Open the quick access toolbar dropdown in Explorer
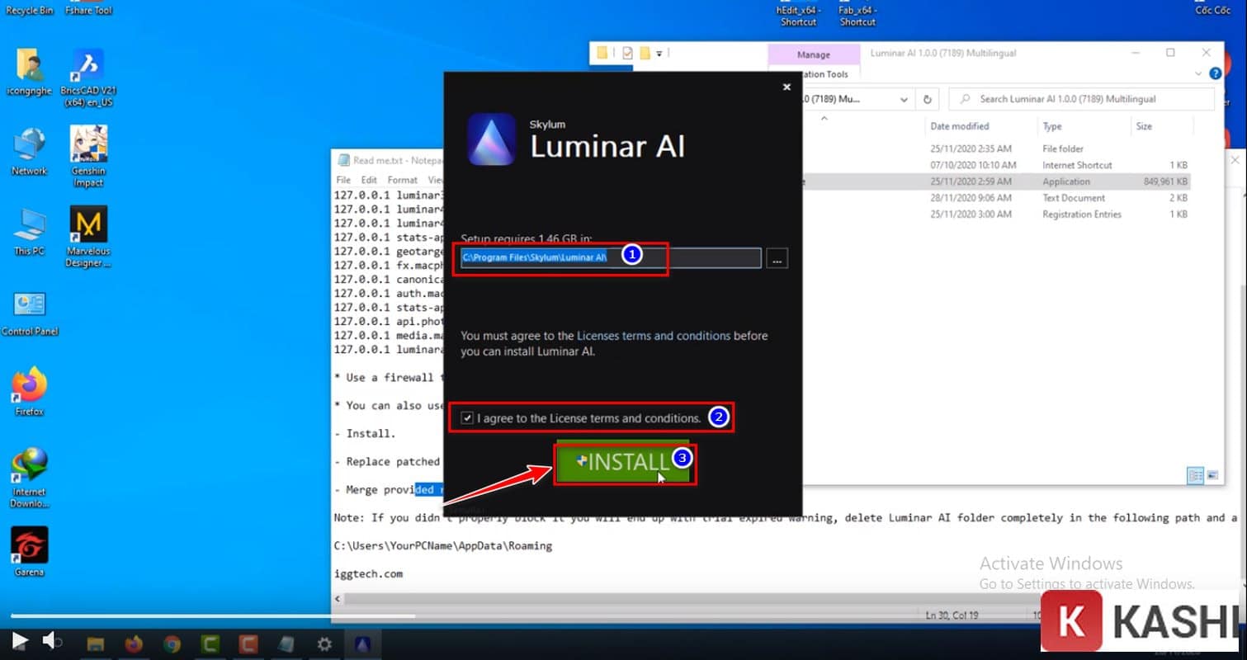The width and height of the screenshot is (1247, 660). 659,54
